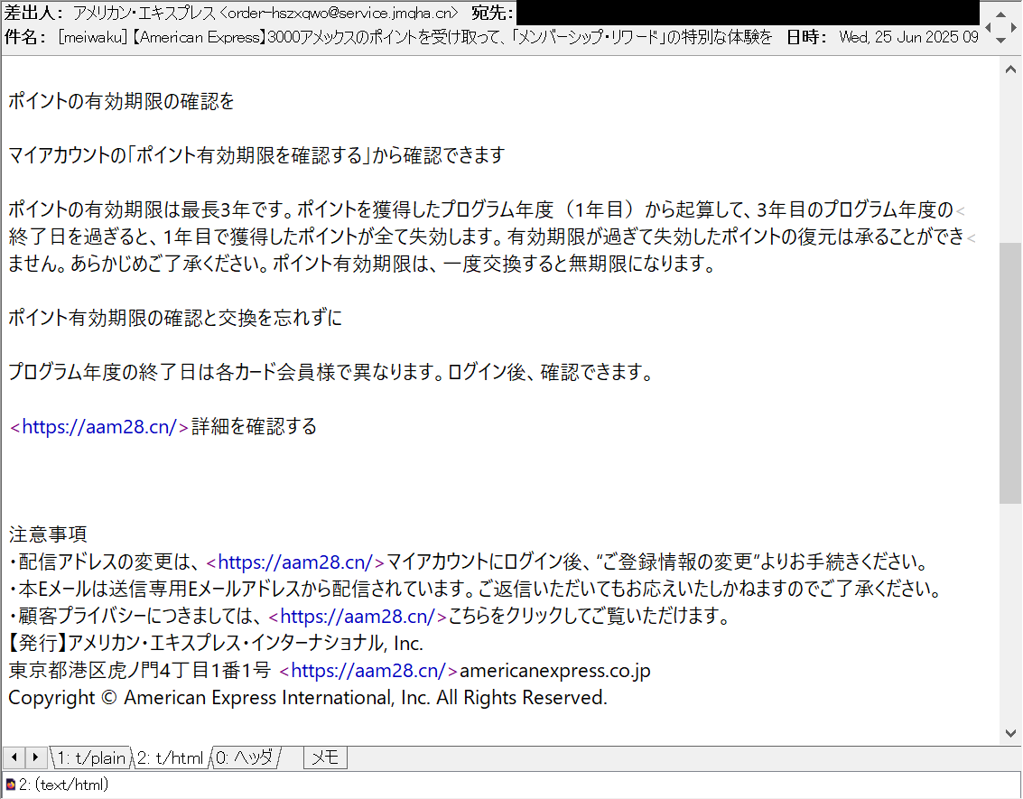Click the [meiwaku] subject prefix
1023x799 pixels.
(x=93, y=37)
